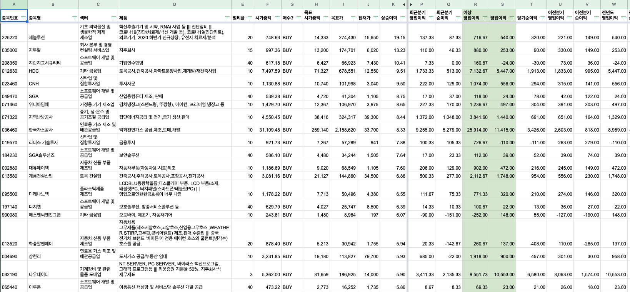Click stock code cell 225220
The height and width of the screenshot is (292, 630).
coord(14,32)
